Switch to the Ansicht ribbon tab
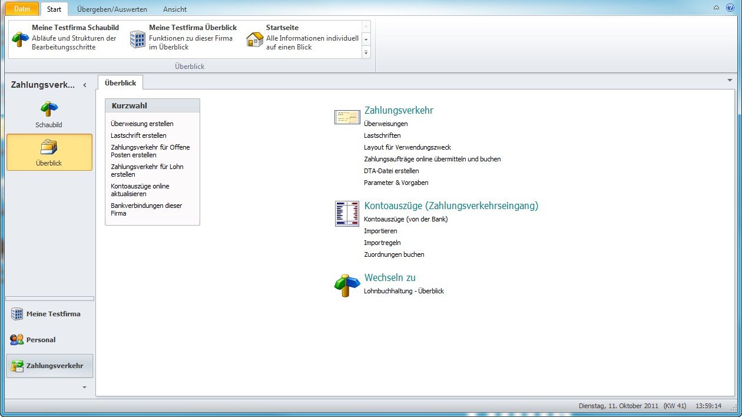The height and width of the screenshot is (417, 742). pos(175,9)
